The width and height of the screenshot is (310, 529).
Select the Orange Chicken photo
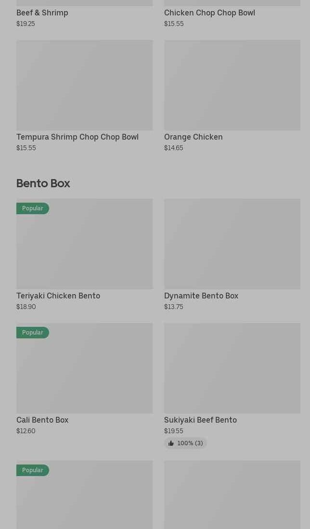point(232,85)
